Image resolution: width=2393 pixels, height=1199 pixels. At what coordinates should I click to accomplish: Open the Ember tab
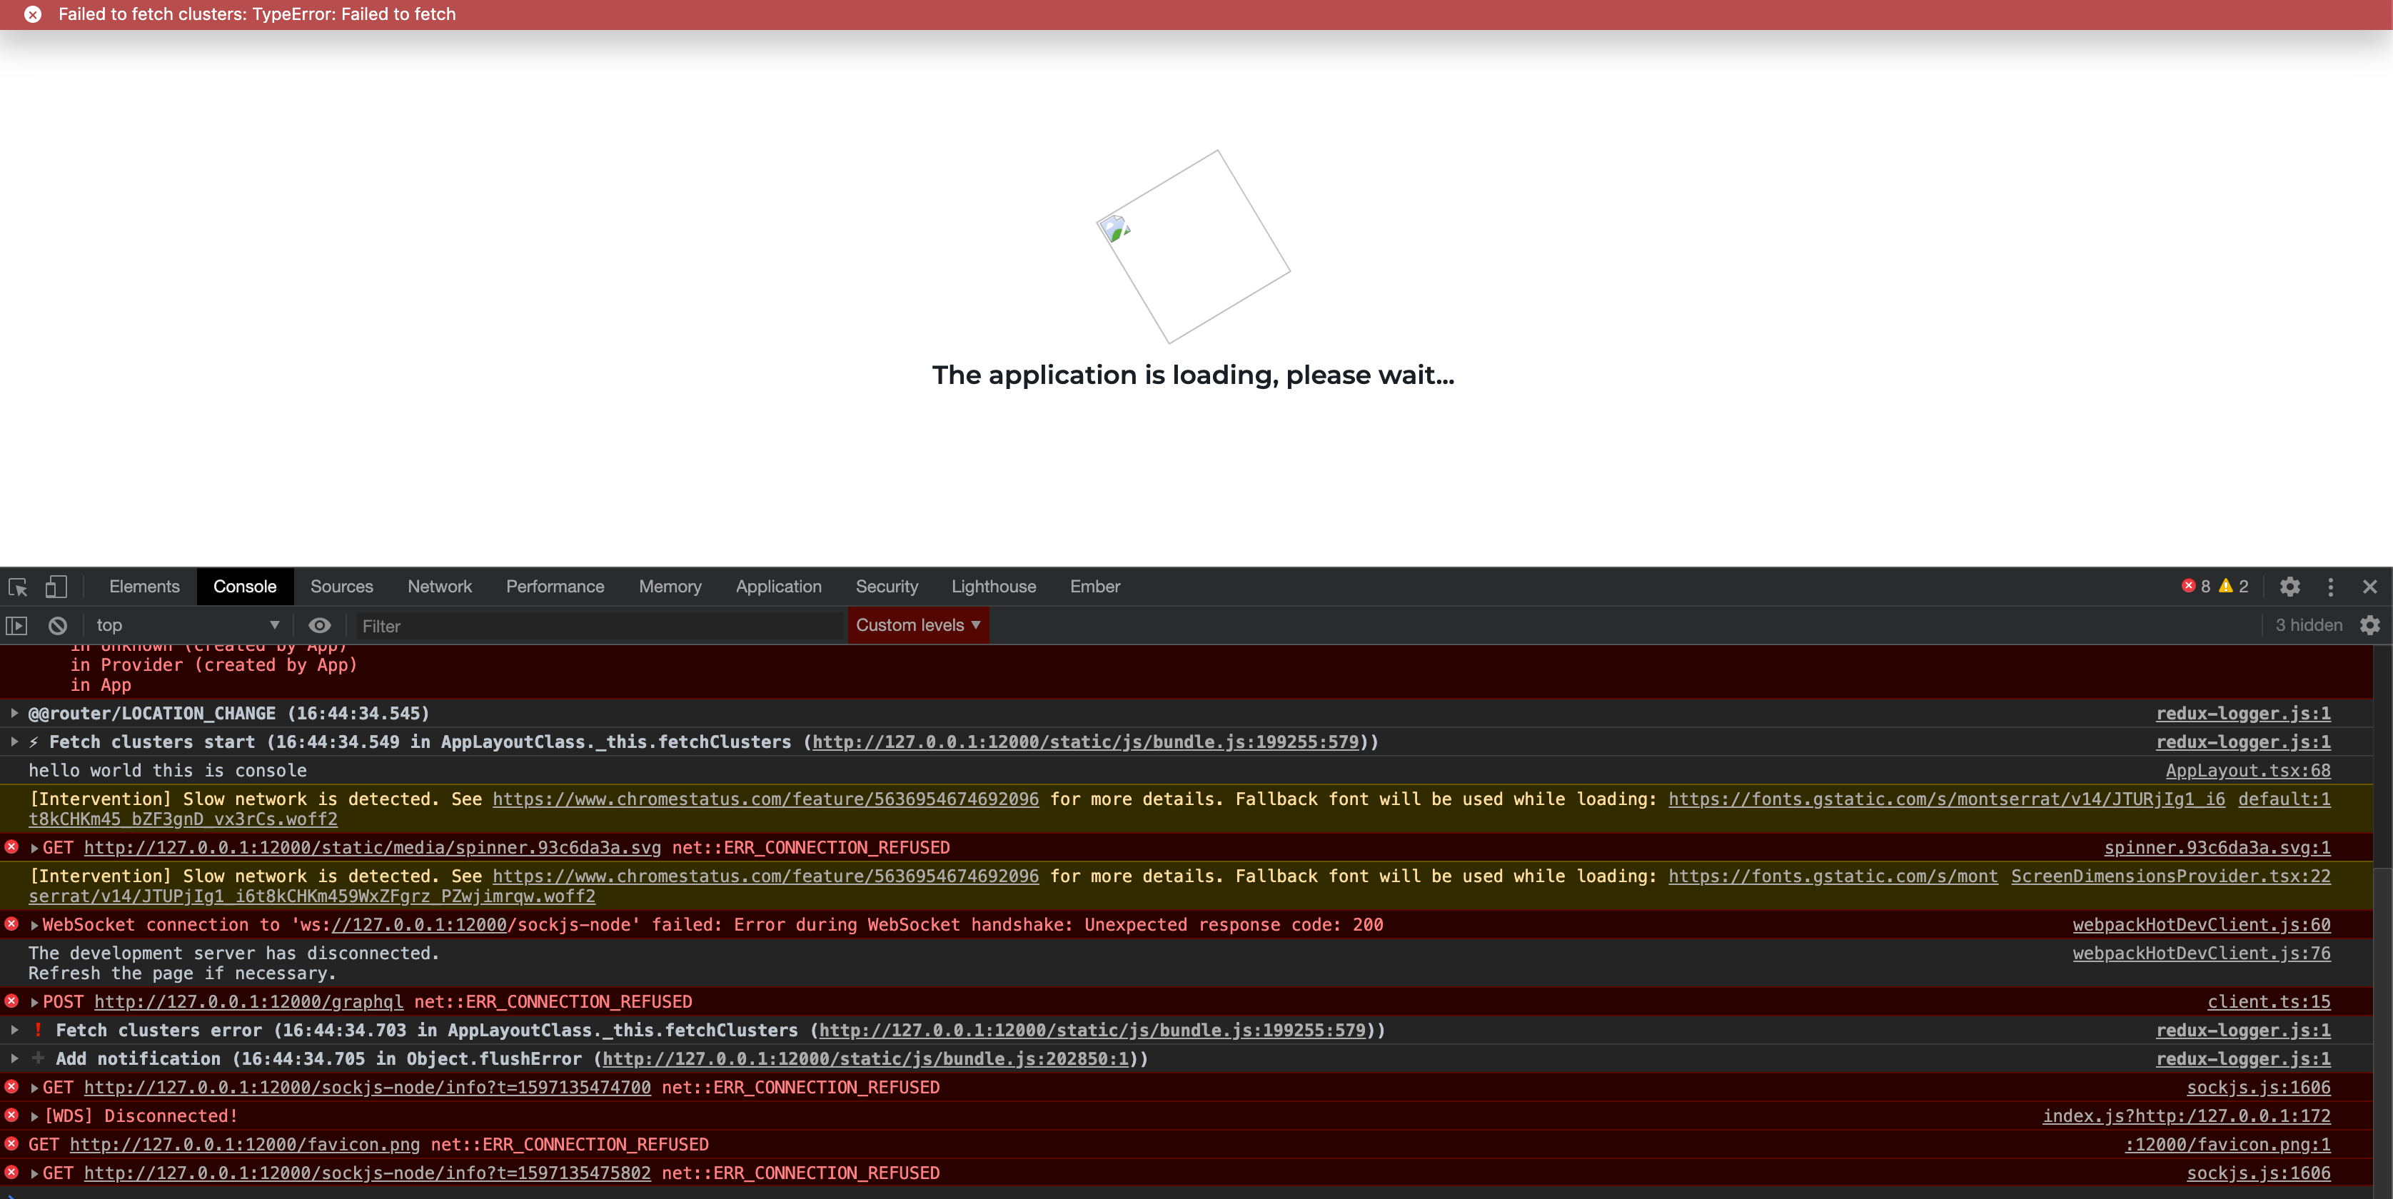tap(1094, 586)
